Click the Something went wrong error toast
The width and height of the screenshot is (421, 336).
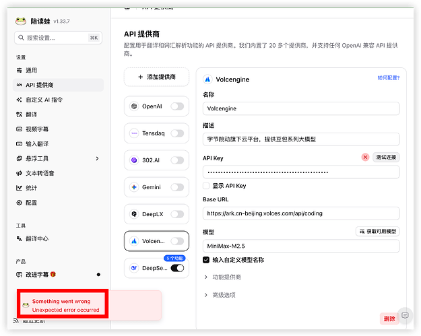point(89,306)
